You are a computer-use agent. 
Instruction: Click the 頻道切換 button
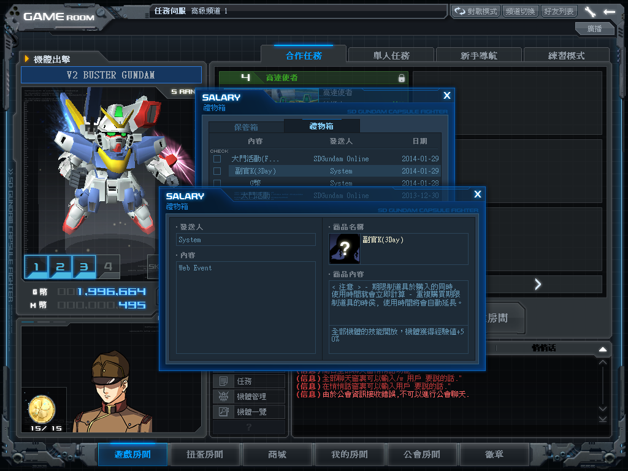[520, 11]
